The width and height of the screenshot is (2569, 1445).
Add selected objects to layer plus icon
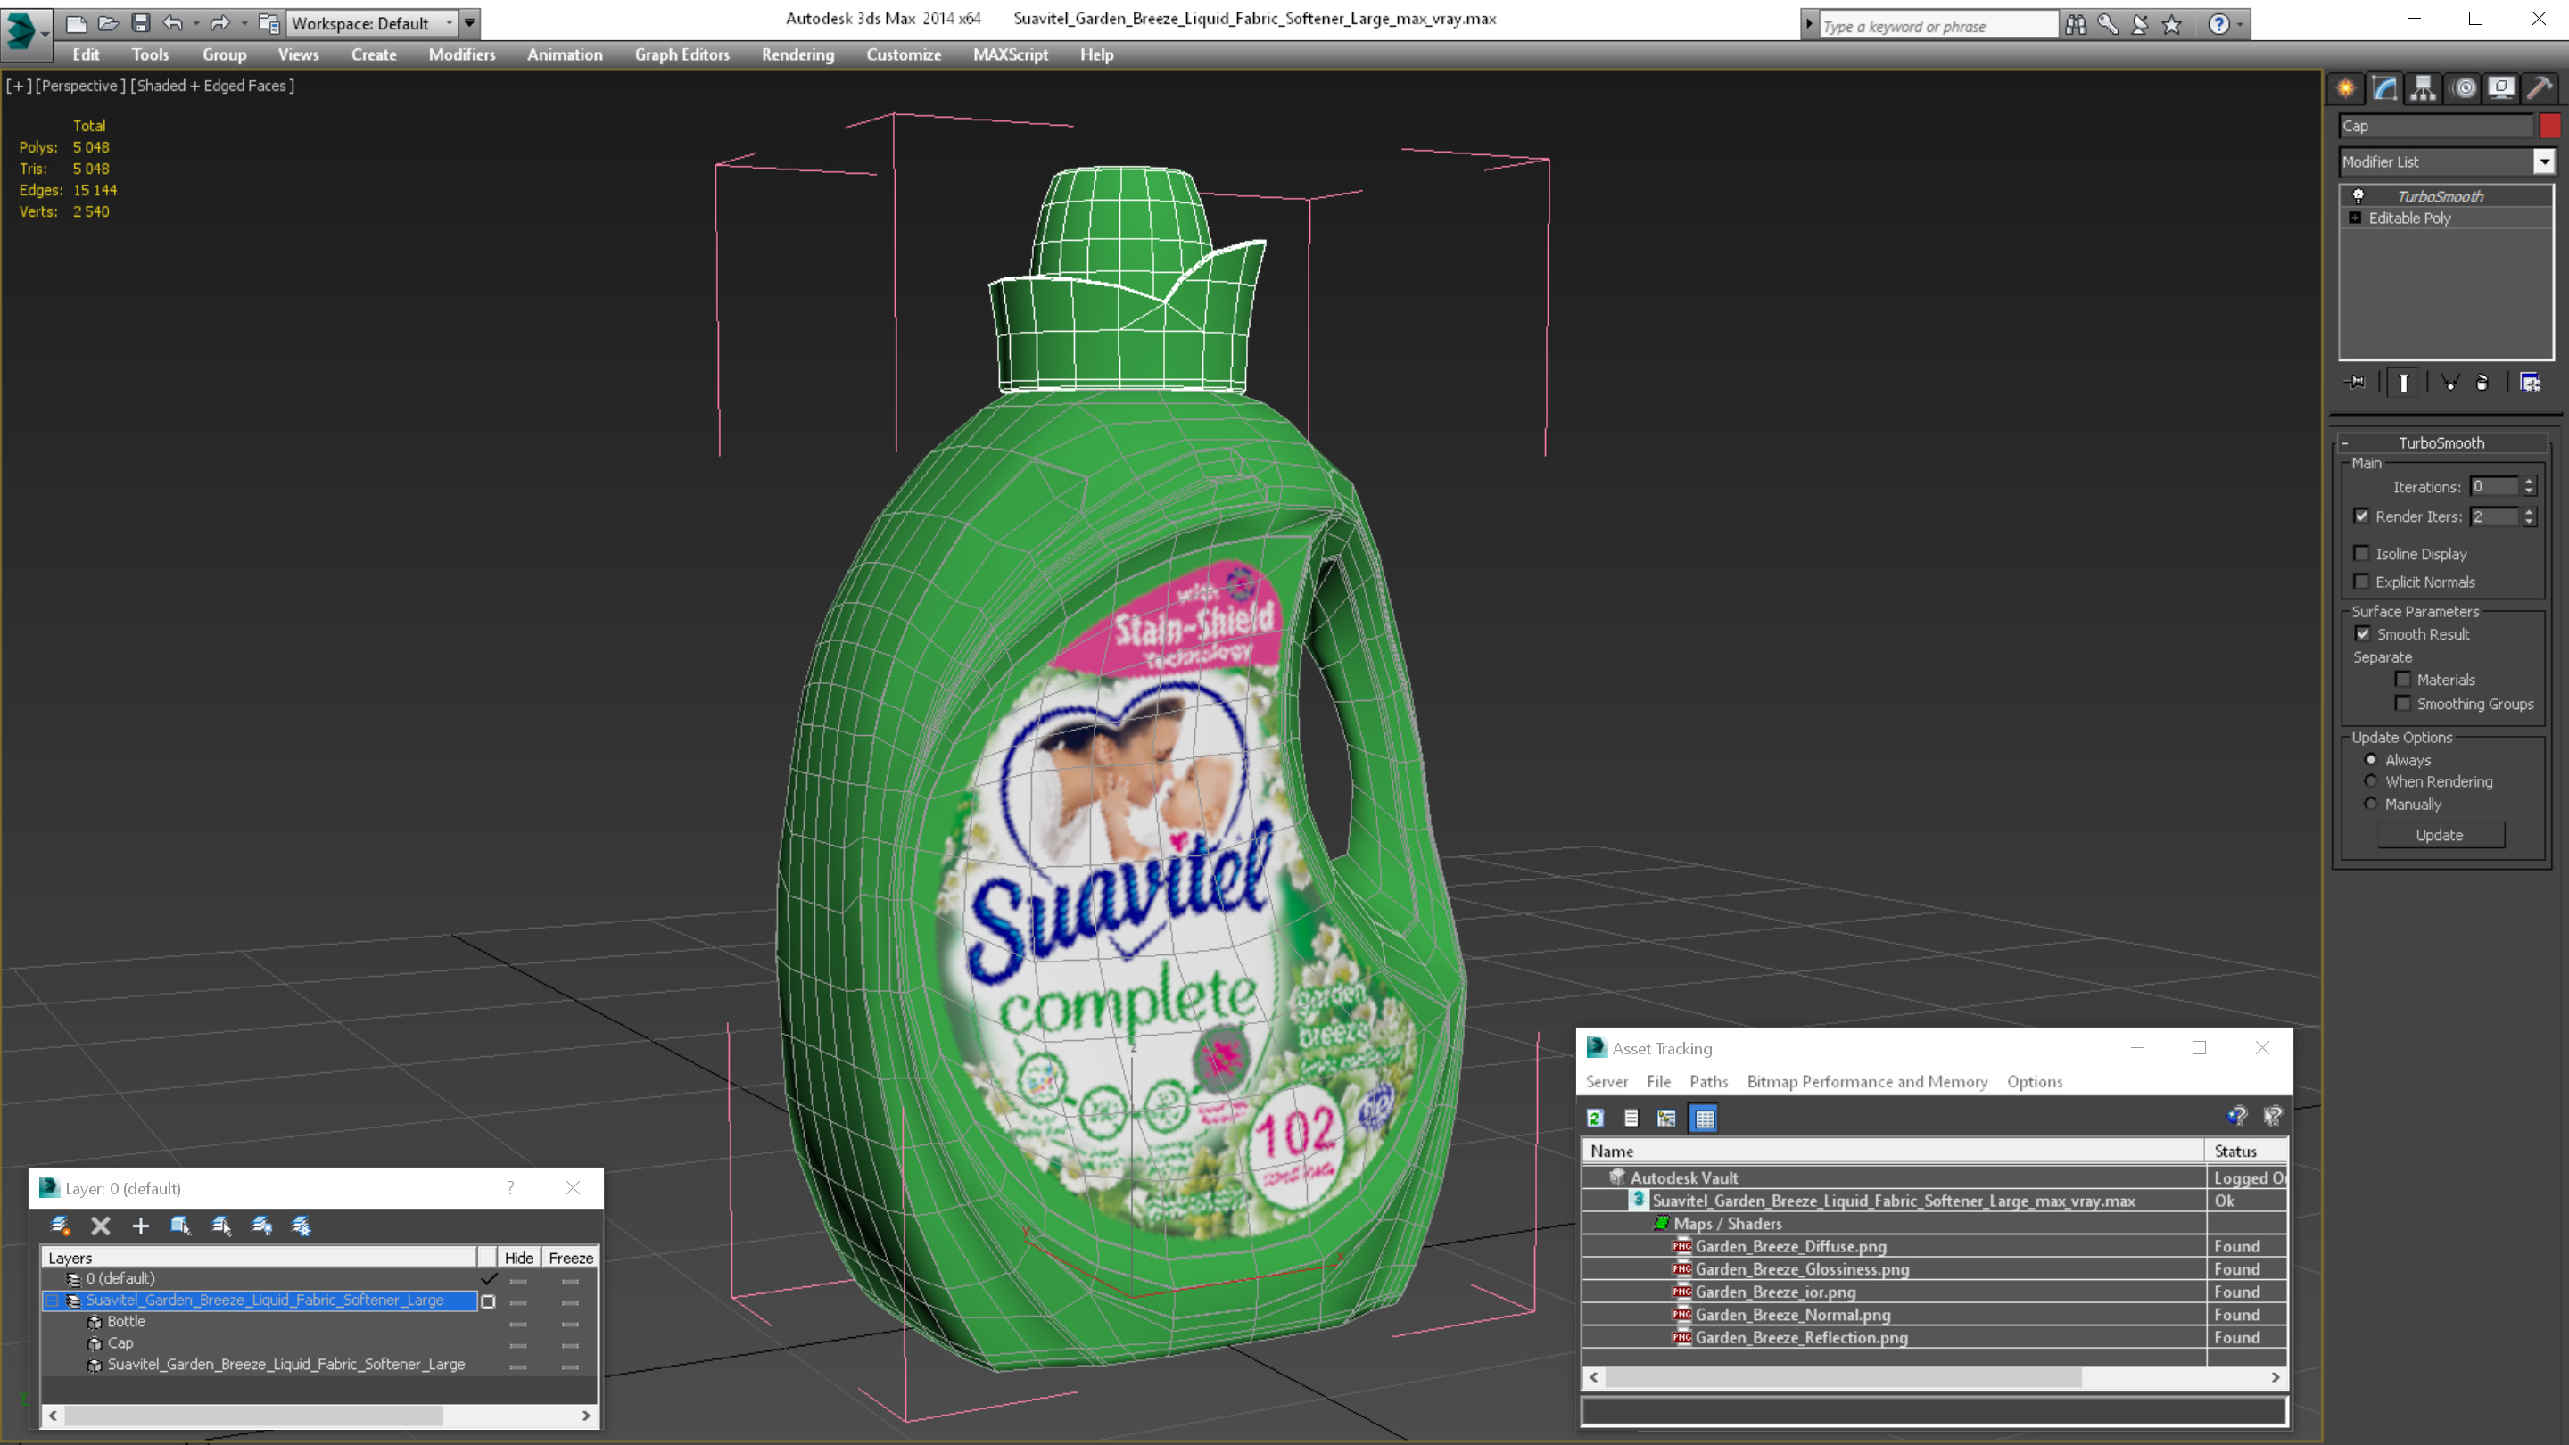click(141, 1226)
